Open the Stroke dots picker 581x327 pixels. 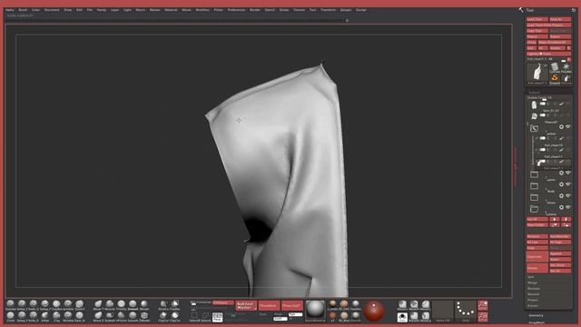(x=466, y=310)
